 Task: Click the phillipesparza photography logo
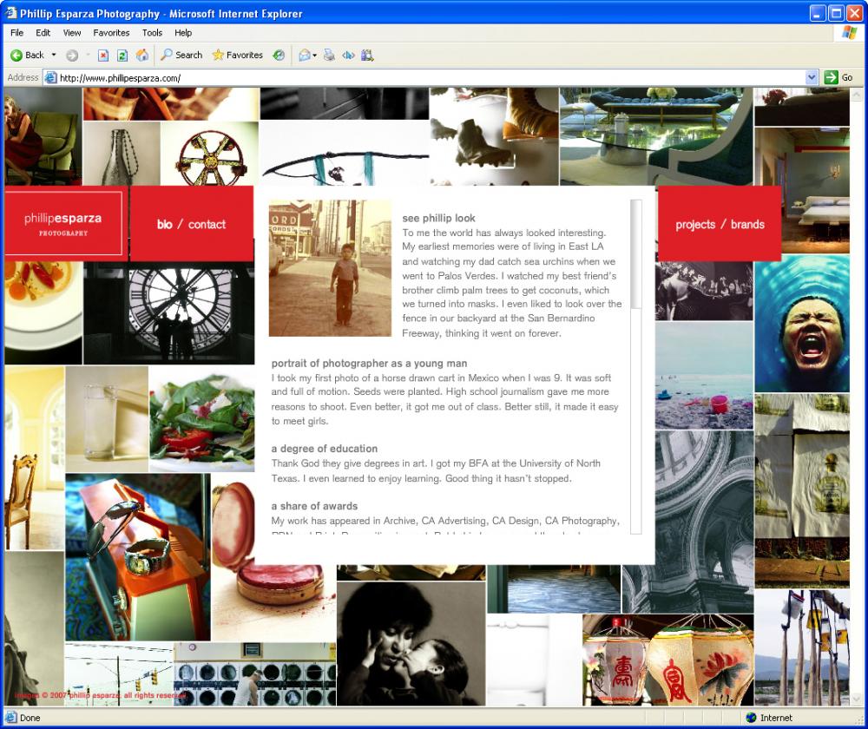coord(63,223)
